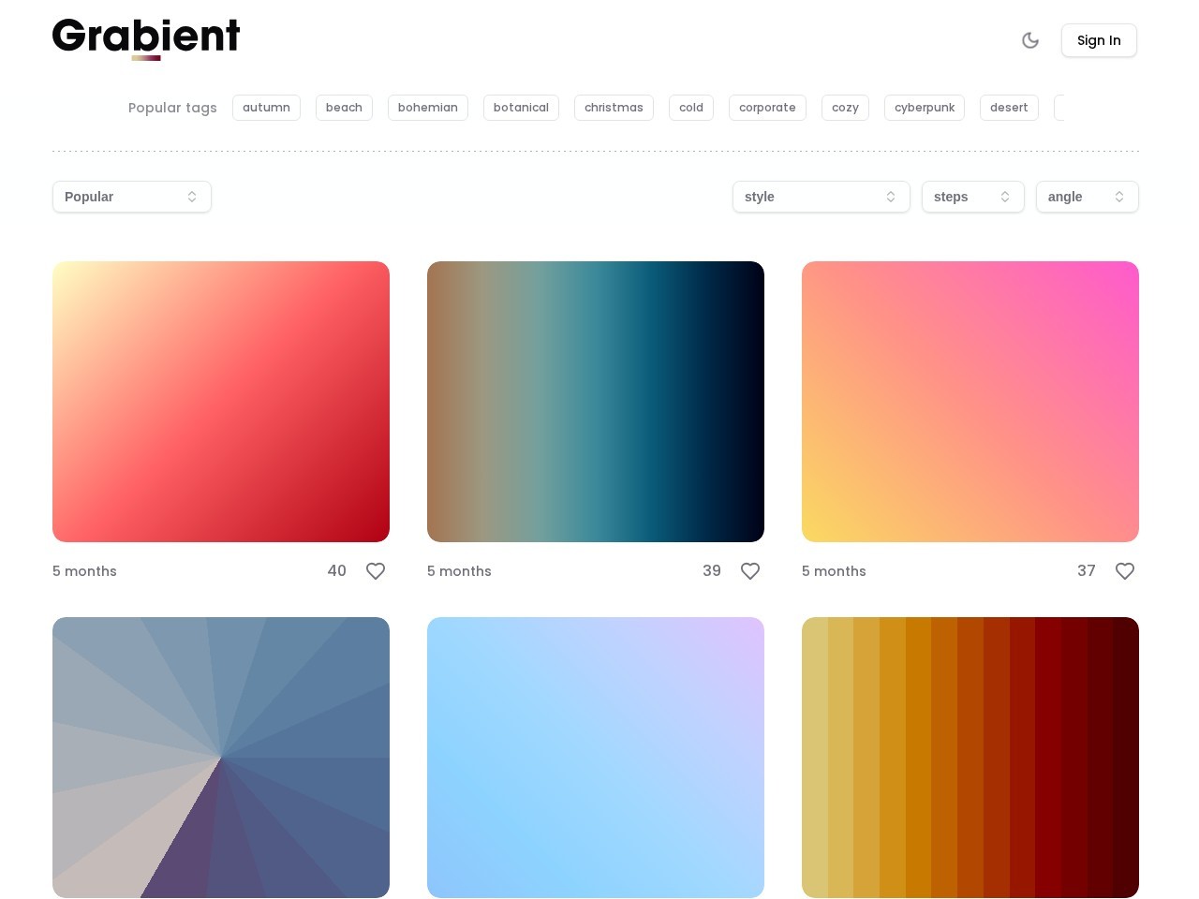The image size is (1199, 899).
Task: Click the chevron on the angle selector
Action: [x=1119, y=197]
